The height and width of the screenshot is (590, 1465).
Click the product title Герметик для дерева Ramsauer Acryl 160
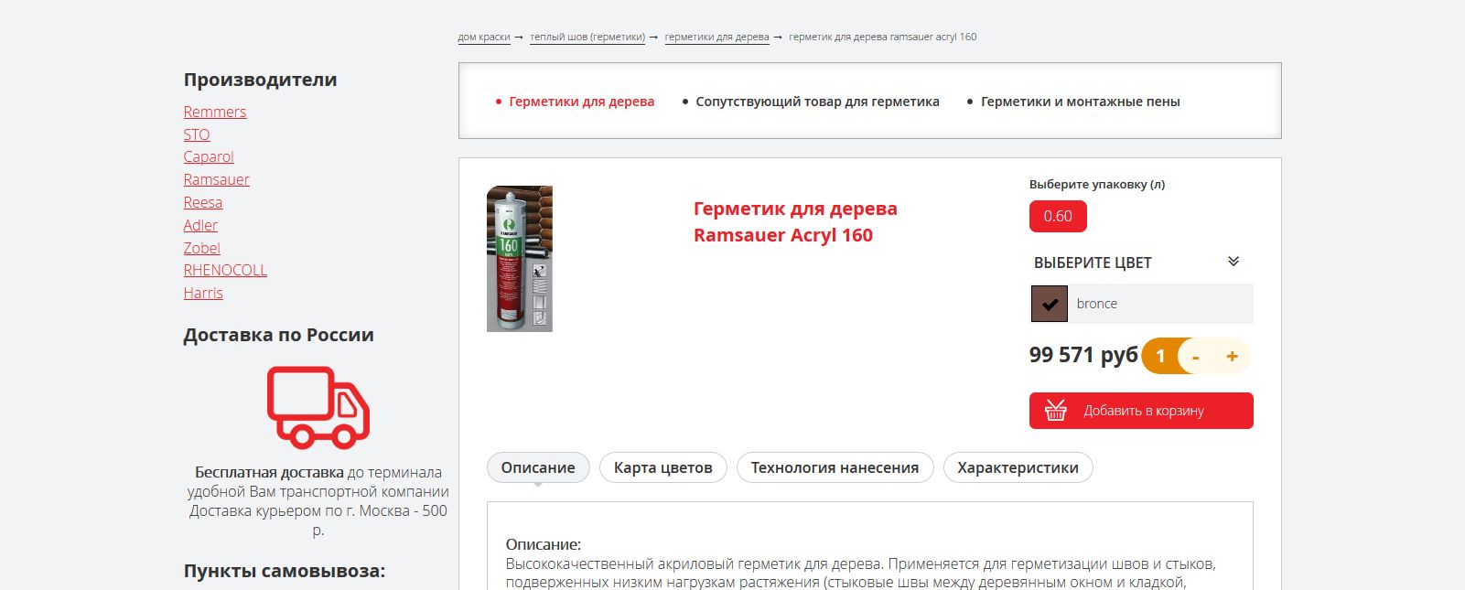(795, 221)
